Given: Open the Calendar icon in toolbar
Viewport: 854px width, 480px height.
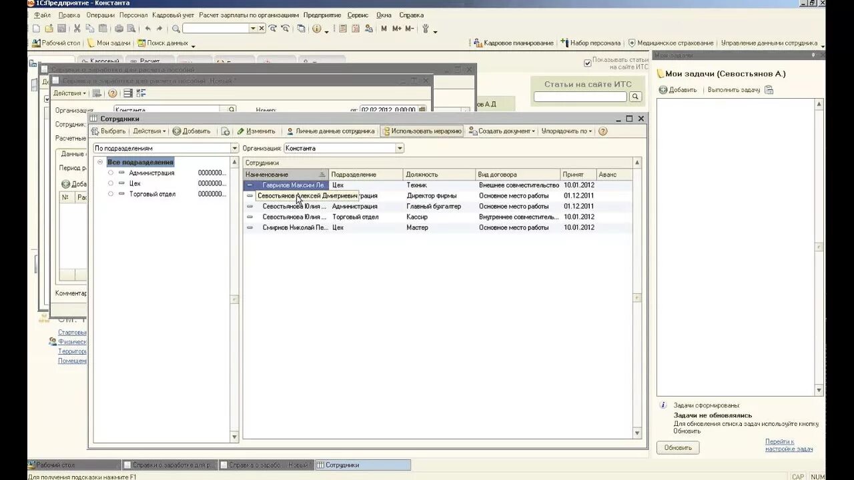Looking at the screenshot, I should click(x=356, y=29).
